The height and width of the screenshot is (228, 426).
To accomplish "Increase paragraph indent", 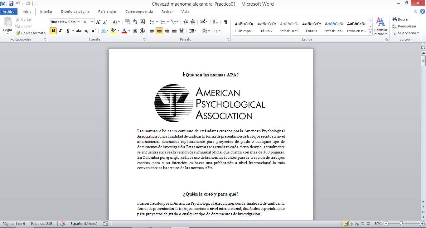I will (x=193, y=22).
